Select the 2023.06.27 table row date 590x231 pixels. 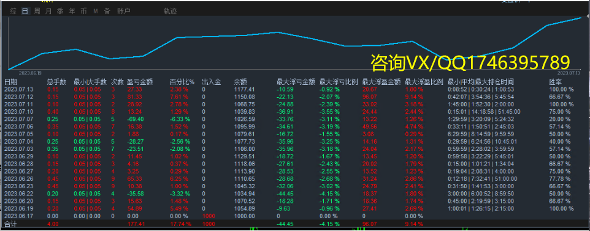[19, 171]
